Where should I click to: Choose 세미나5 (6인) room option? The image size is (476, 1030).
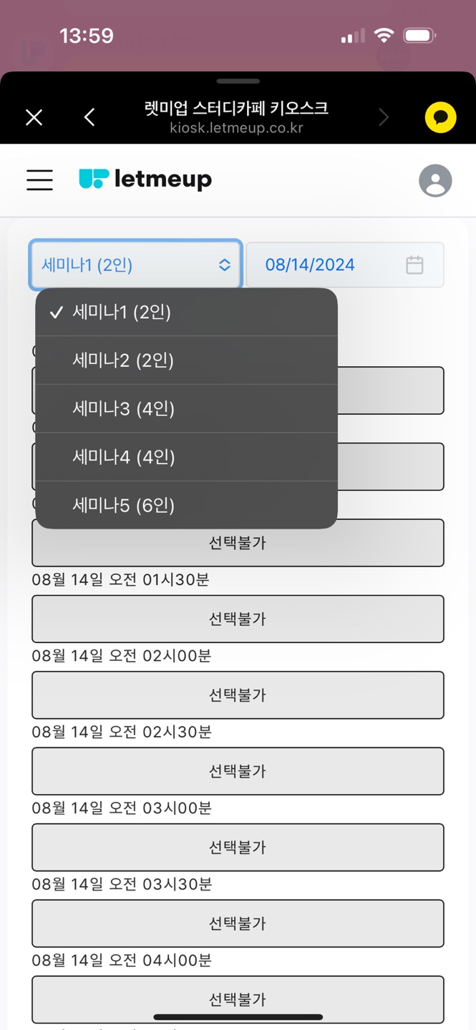(123, 506)
